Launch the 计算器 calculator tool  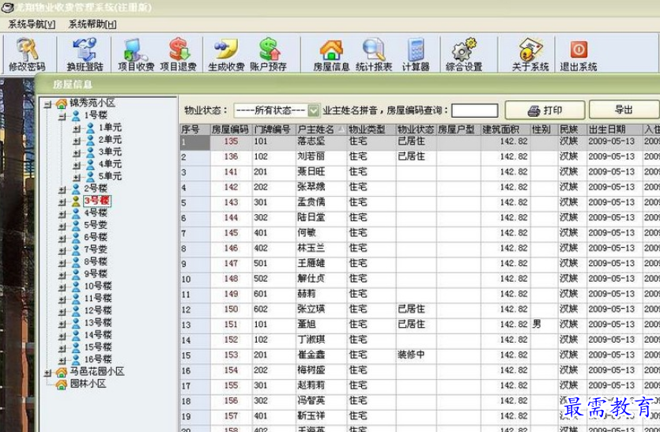click(x=416, y=54)
